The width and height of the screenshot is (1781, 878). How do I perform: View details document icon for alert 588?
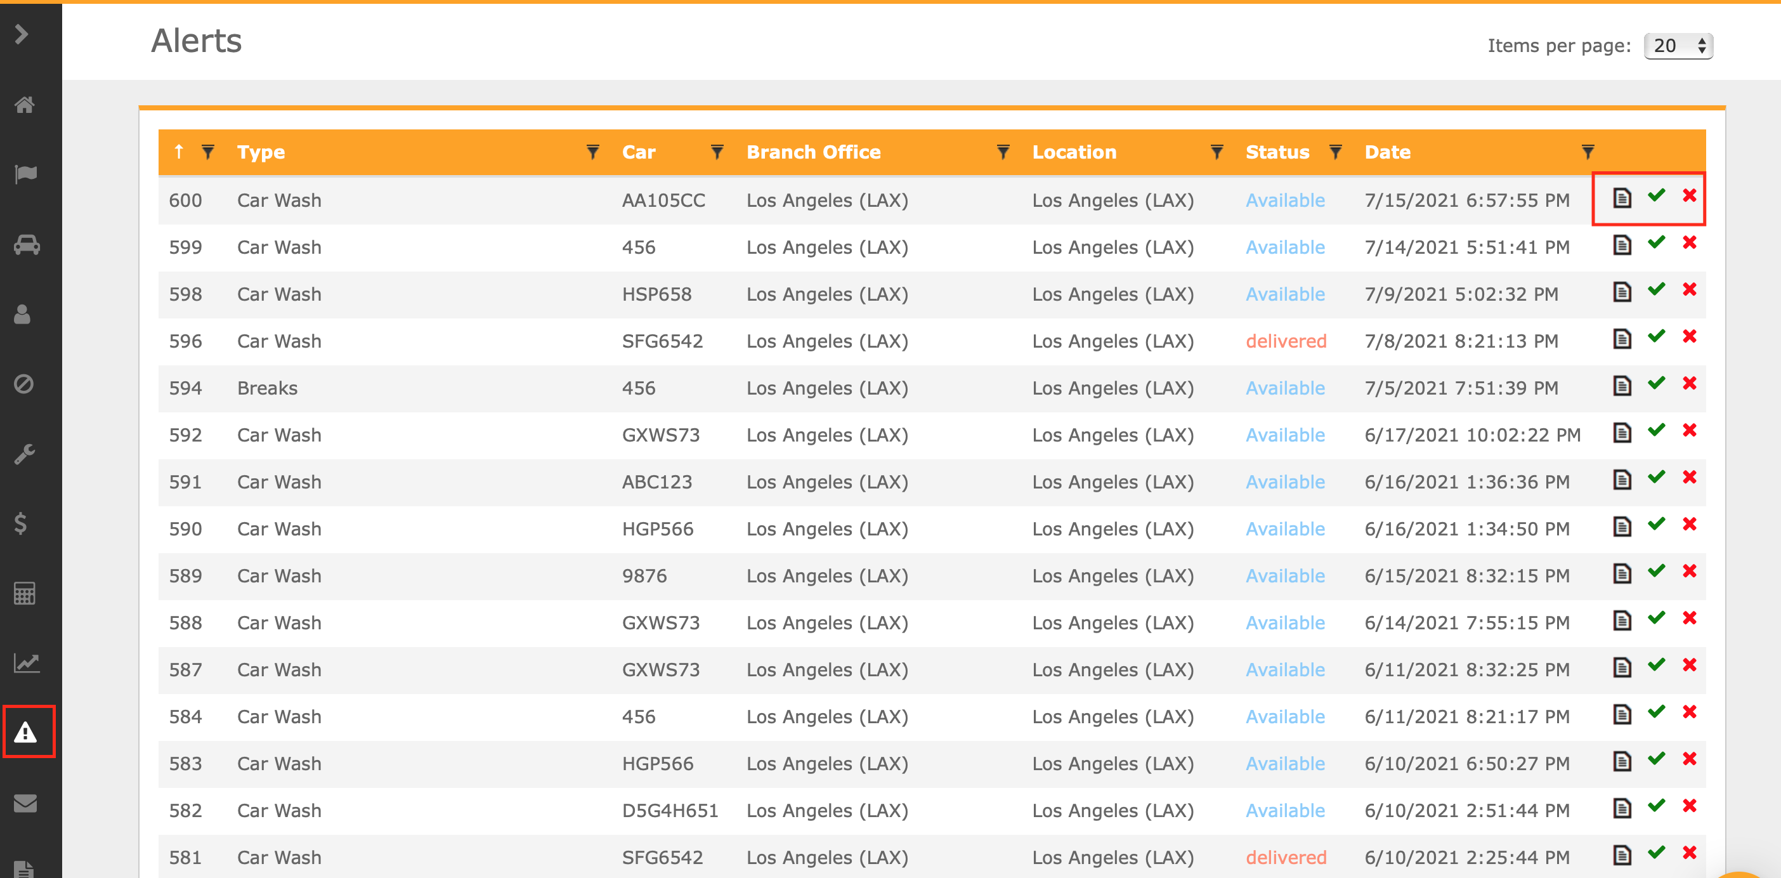pyautogui.click(x=1622, y=621)
